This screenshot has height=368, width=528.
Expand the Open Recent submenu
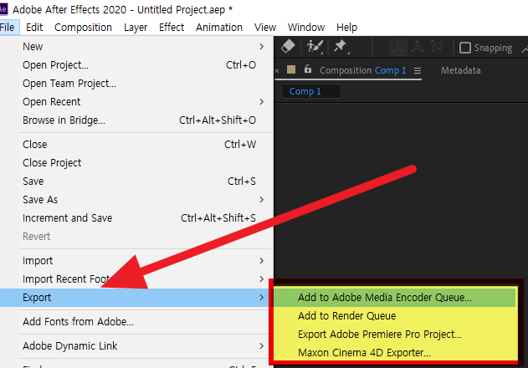click(x=136, y=102)
